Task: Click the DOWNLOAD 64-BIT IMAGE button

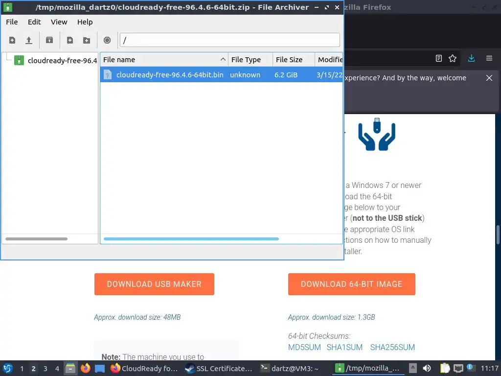Action: (351, 284)
